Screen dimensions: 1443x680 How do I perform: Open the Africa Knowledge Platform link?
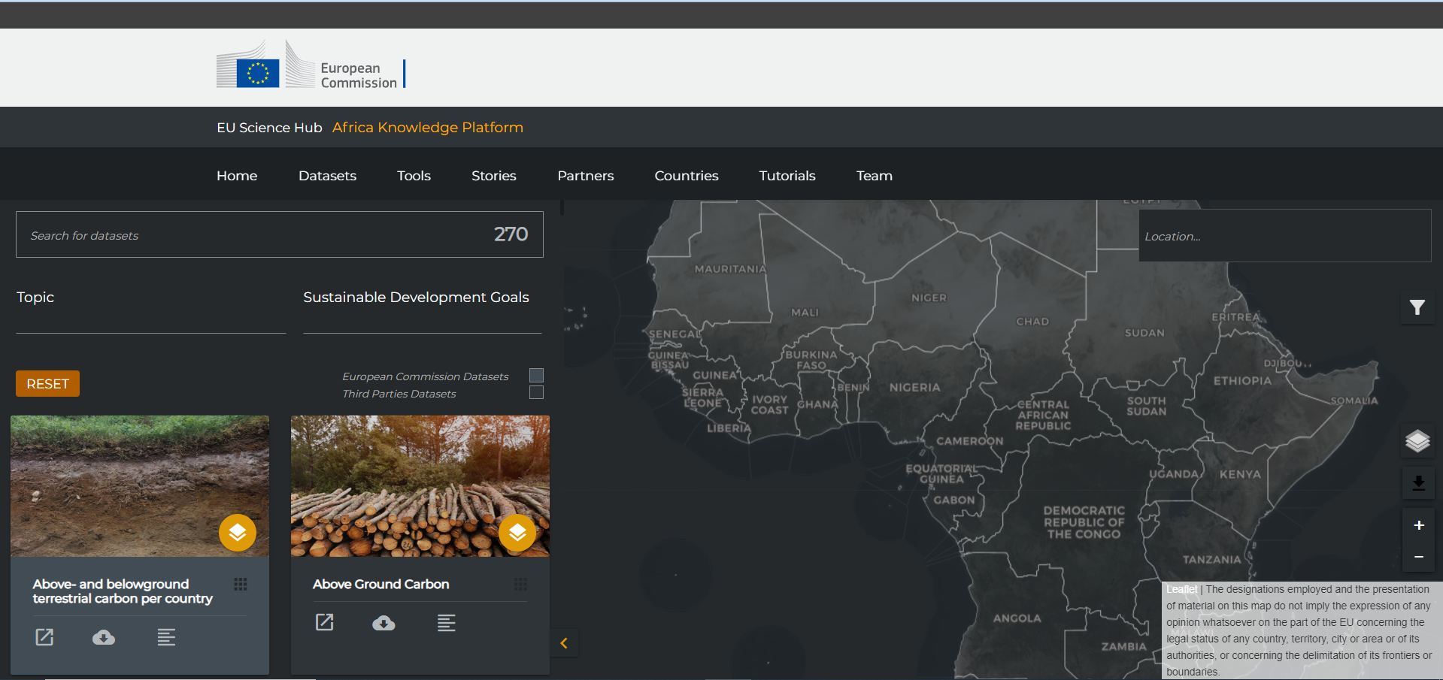[x=427, y=127]
